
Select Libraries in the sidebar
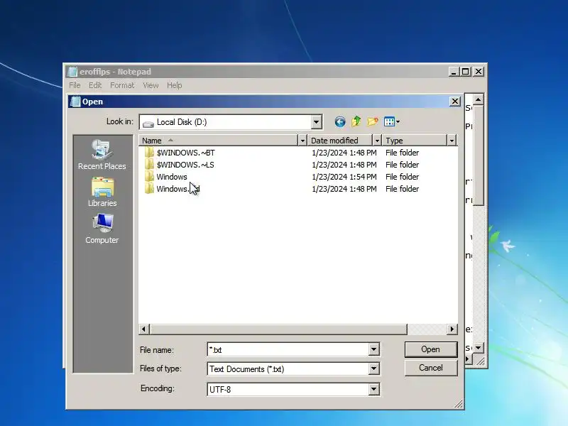[x=102, y=192]
